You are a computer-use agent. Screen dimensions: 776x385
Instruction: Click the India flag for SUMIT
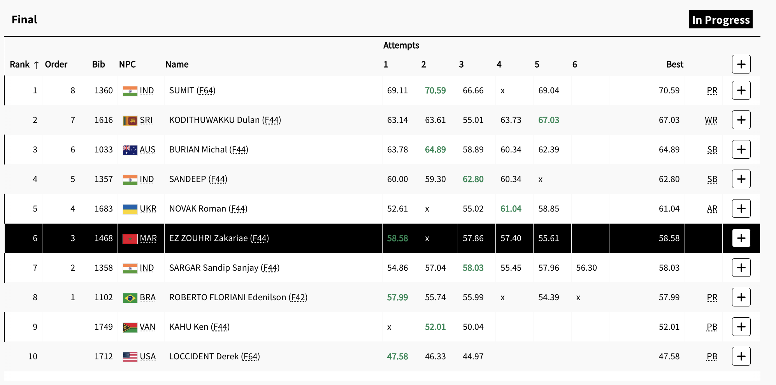[x=130, y=91]
